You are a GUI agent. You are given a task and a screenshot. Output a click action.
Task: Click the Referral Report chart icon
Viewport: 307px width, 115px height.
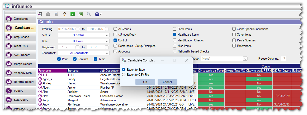click(9, 82)
